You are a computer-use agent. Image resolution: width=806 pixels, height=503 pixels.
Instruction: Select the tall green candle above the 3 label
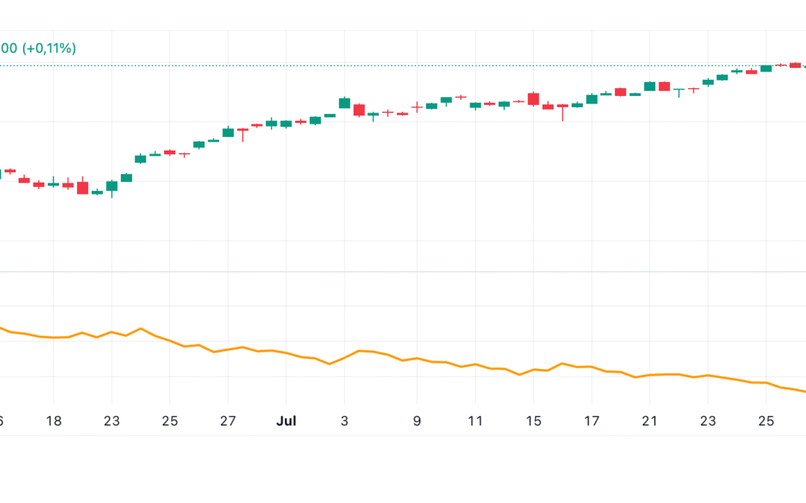coord(345,103)
